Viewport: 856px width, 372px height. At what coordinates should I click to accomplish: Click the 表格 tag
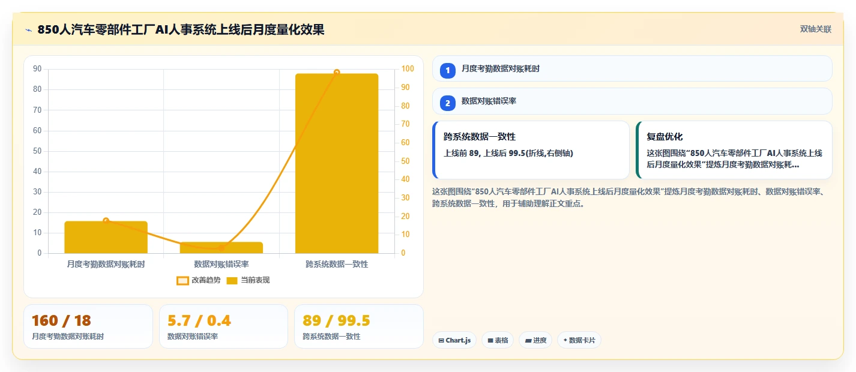(498, 340)
